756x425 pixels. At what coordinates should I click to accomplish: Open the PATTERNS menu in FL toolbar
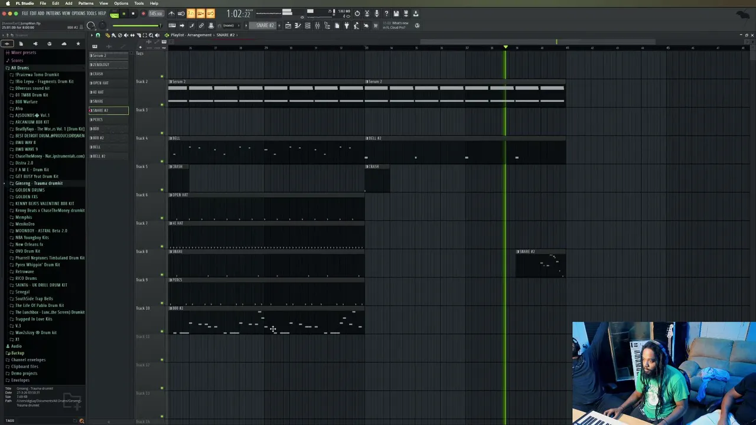53,14
